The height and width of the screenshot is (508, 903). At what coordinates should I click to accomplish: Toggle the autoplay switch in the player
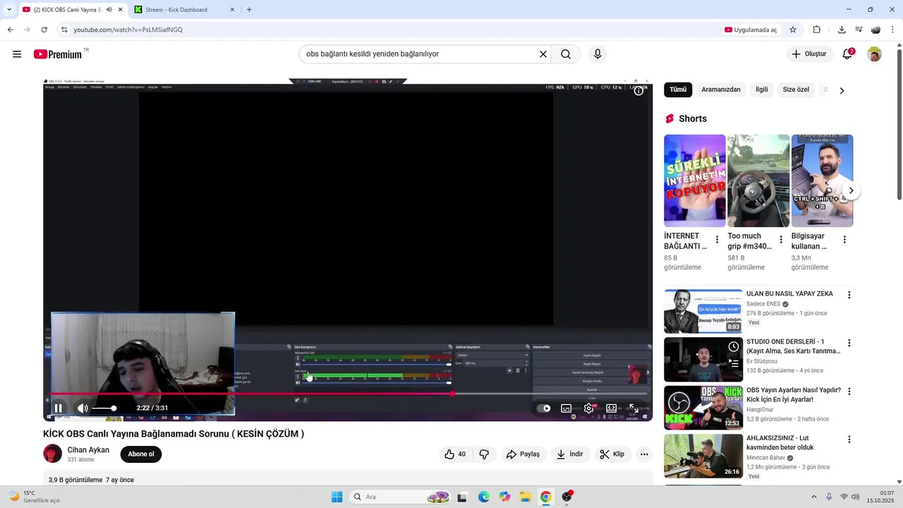pos(544,408)
